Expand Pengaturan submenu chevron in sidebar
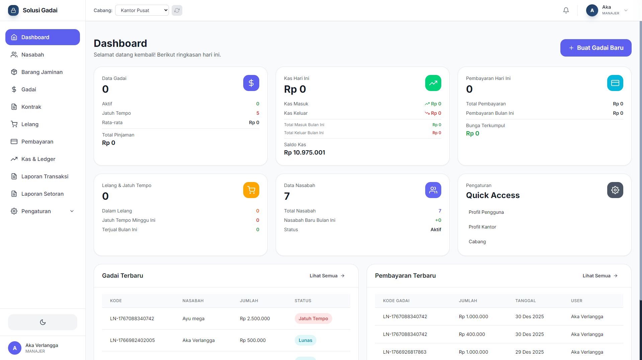 tap(72, 211)
